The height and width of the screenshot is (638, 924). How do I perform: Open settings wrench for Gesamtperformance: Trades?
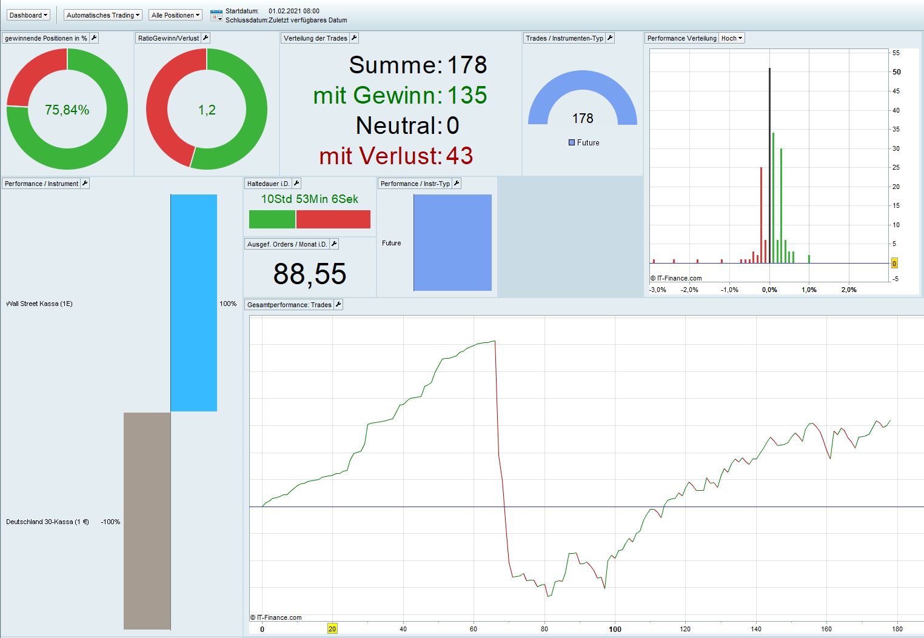coord(338,305)
